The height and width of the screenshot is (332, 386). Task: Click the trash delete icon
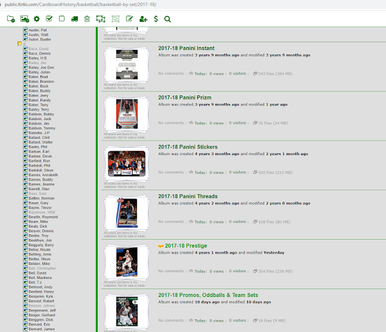pyautogui.click(x=87, y=19)
